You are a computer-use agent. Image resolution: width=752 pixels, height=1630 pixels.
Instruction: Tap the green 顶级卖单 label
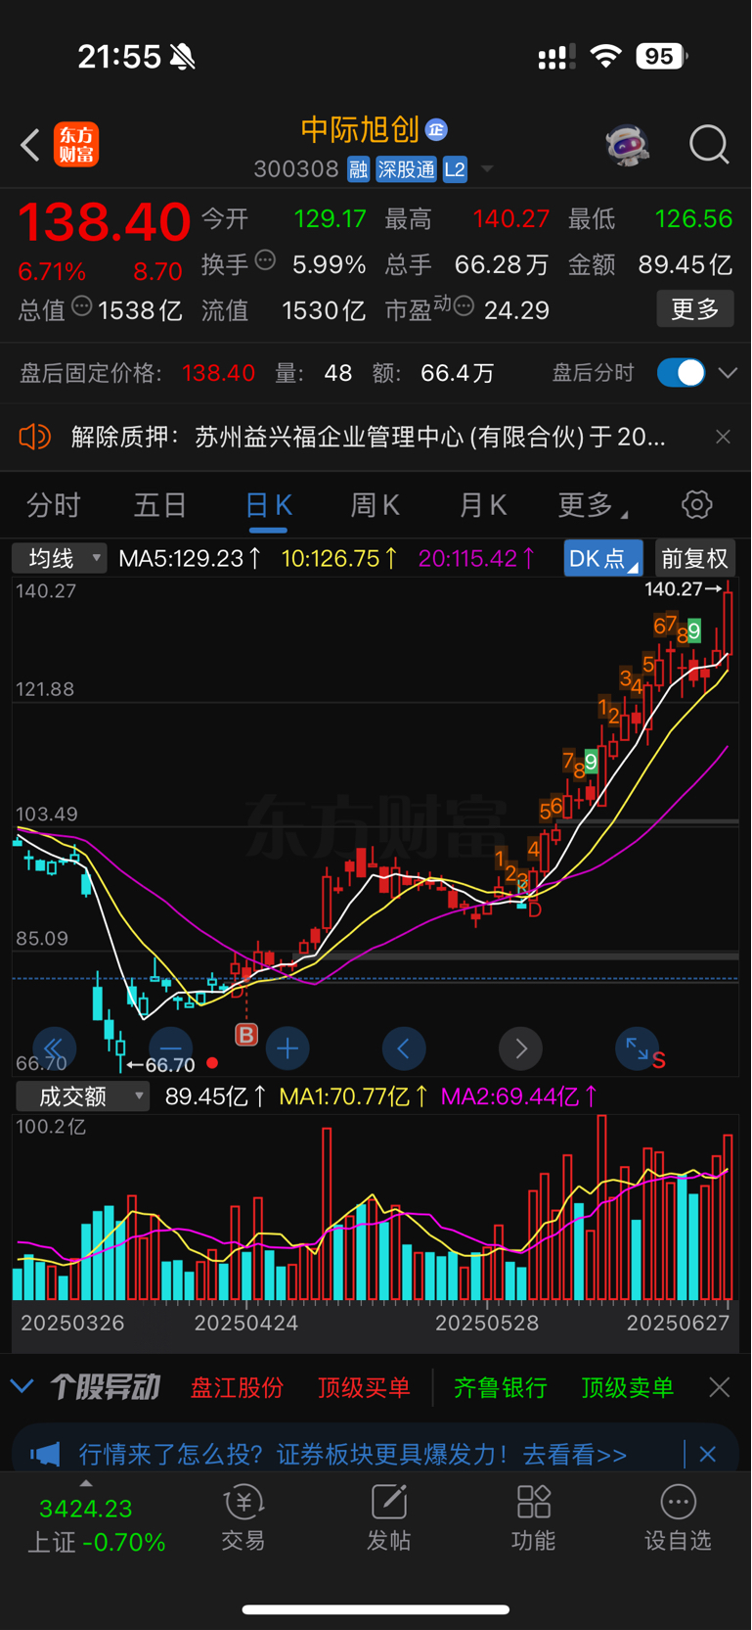[x=627, y=1387]
